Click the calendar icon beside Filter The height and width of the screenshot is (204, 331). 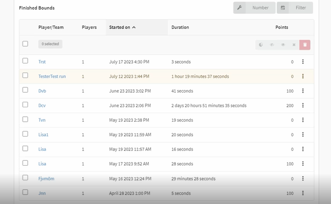pos(283,8)
